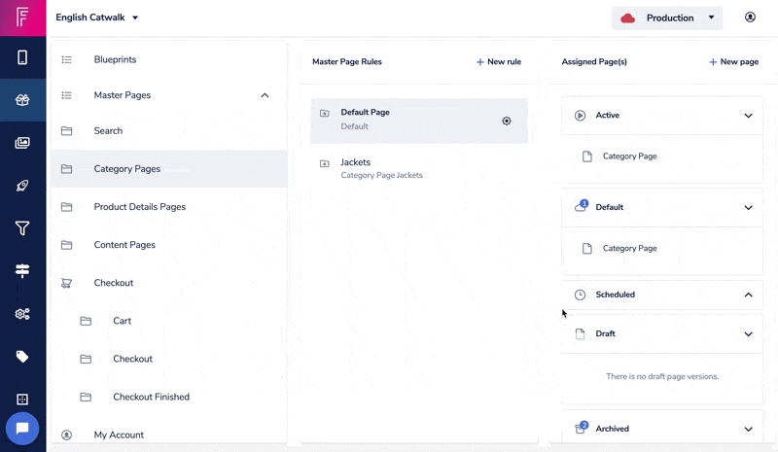This screenshot has height=452, width=778.
Task: Collapse the Active pages section chevron
Action: point(748,116)
